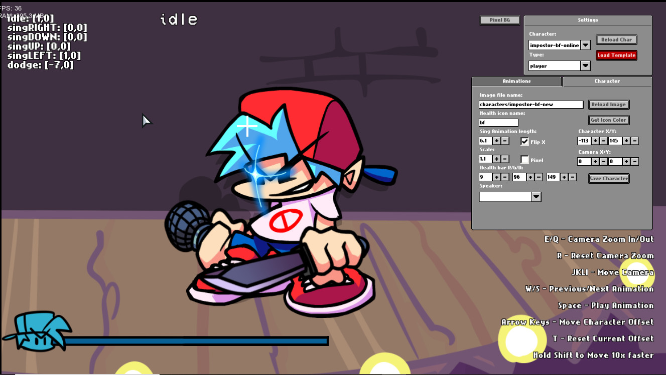This screenshot has width=666, height=375.
Task: Increase Camera Y offset
Action: tap(626, 162)
